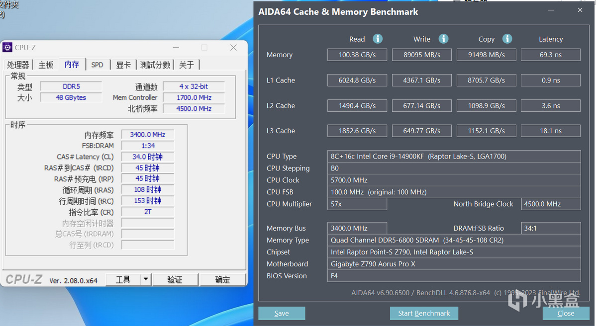The height and width of the screenshot is (326, 597).
Task: Click the L1 Cache Latency value 0.9 ns
Action: (551, 80)
